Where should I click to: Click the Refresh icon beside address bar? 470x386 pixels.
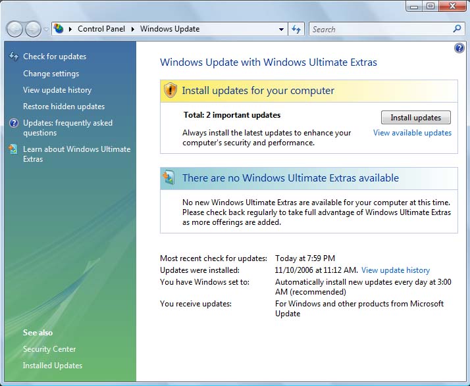point(296,29)
